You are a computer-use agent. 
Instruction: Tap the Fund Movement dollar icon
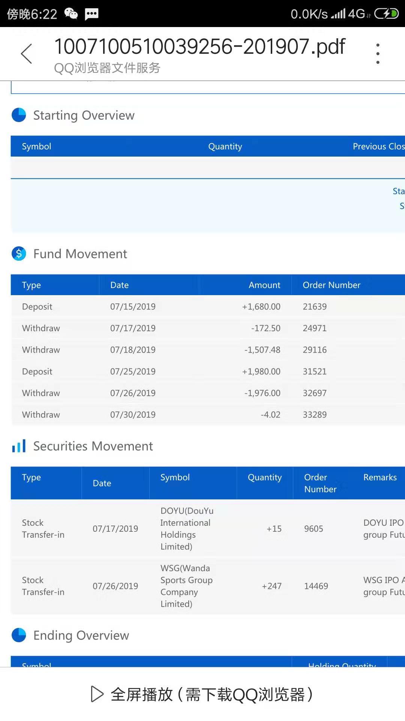(19, 253)
